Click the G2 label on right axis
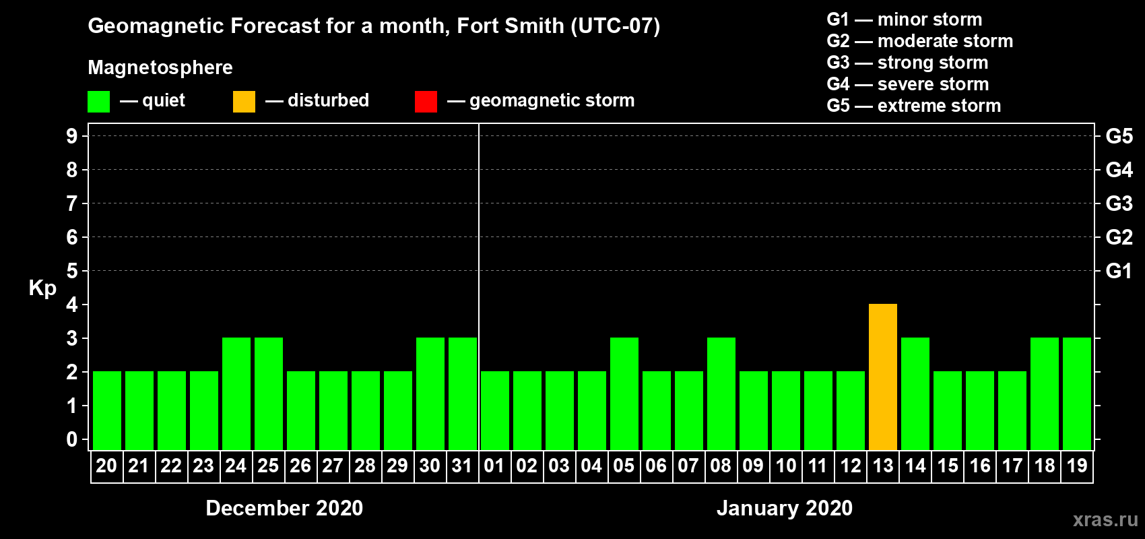 [x=1119, y=237]
